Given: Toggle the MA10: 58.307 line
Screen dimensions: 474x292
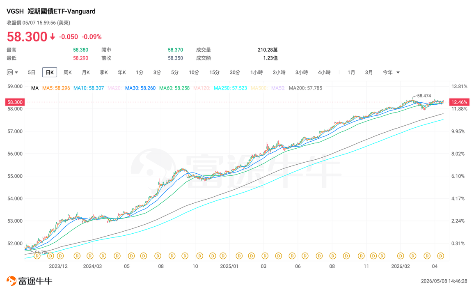Looking at the screenshot, I should [x=89, y=88].
